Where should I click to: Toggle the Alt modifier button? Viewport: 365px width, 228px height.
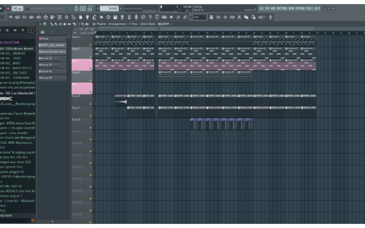[225, 17]
